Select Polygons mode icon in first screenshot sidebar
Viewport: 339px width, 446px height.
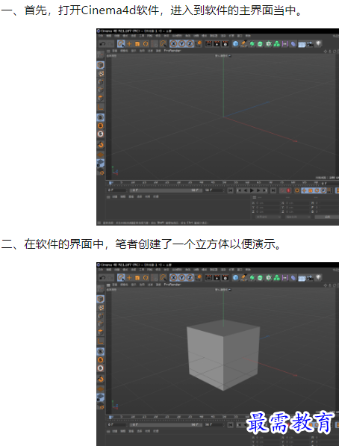101,99
